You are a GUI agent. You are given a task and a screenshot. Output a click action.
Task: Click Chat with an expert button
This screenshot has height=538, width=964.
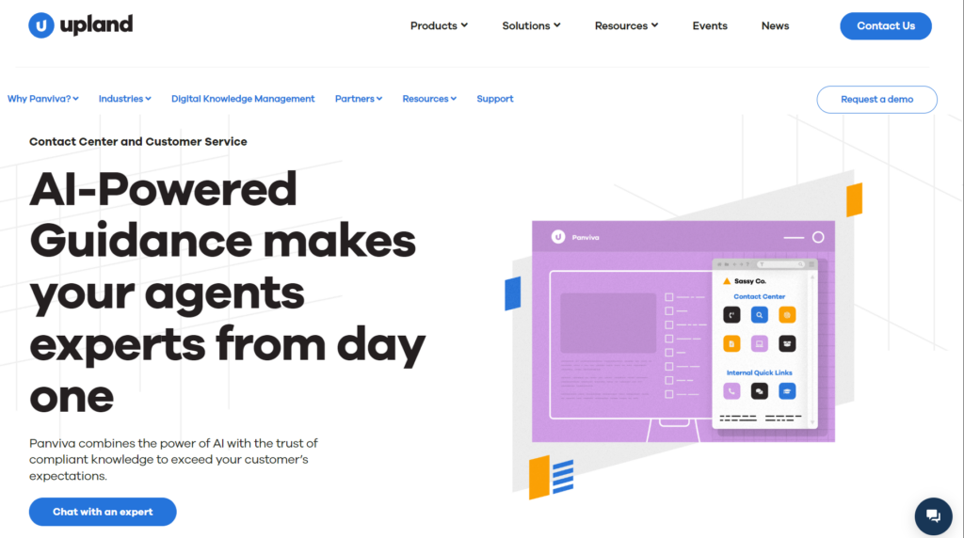(103, 512)
